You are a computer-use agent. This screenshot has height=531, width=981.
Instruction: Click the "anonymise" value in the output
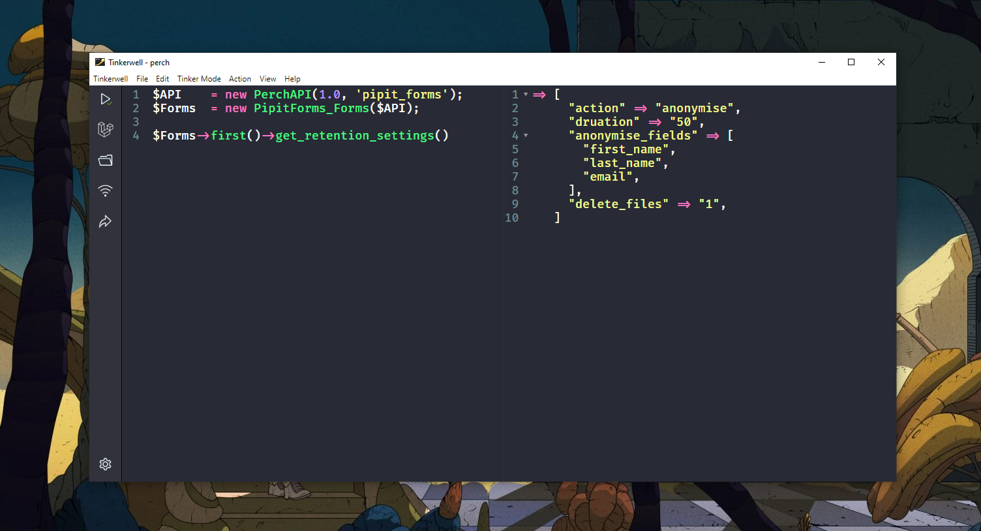pyautogui.click(x=694, y=108)
